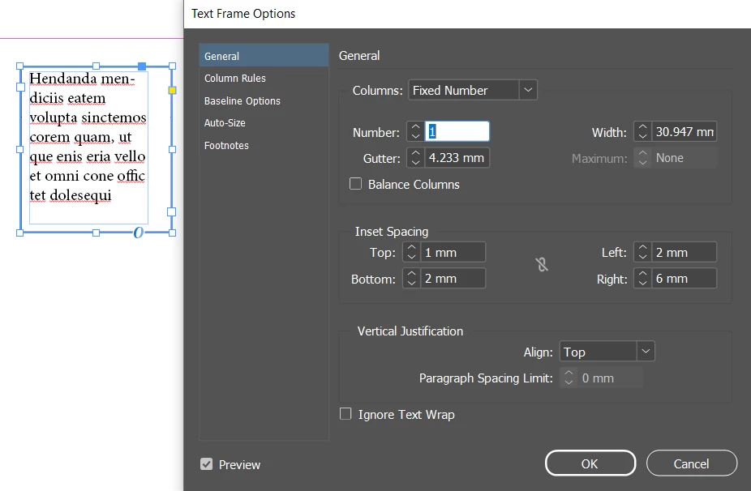
Task: Click the yellow anchored-object square on the text frame
Action: 173,90
